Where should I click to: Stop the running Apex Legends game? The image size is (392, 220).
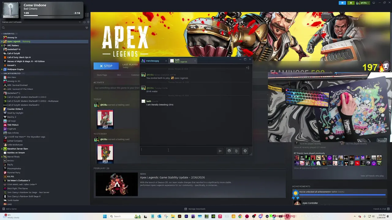[x=106, y=66]
